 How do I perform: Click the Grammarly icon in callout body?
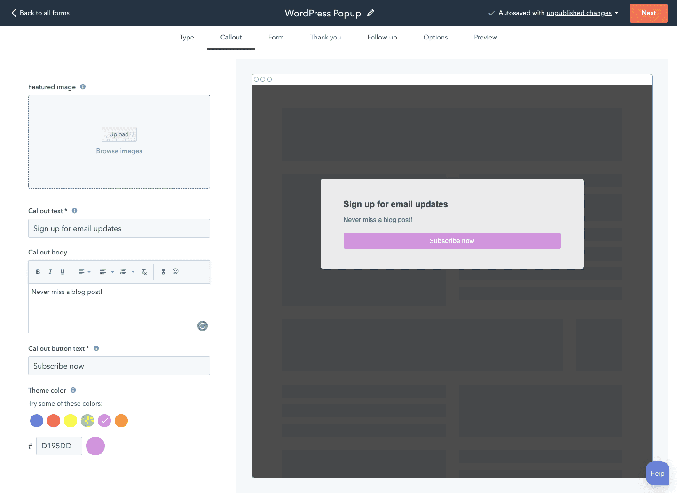(203, 326)
